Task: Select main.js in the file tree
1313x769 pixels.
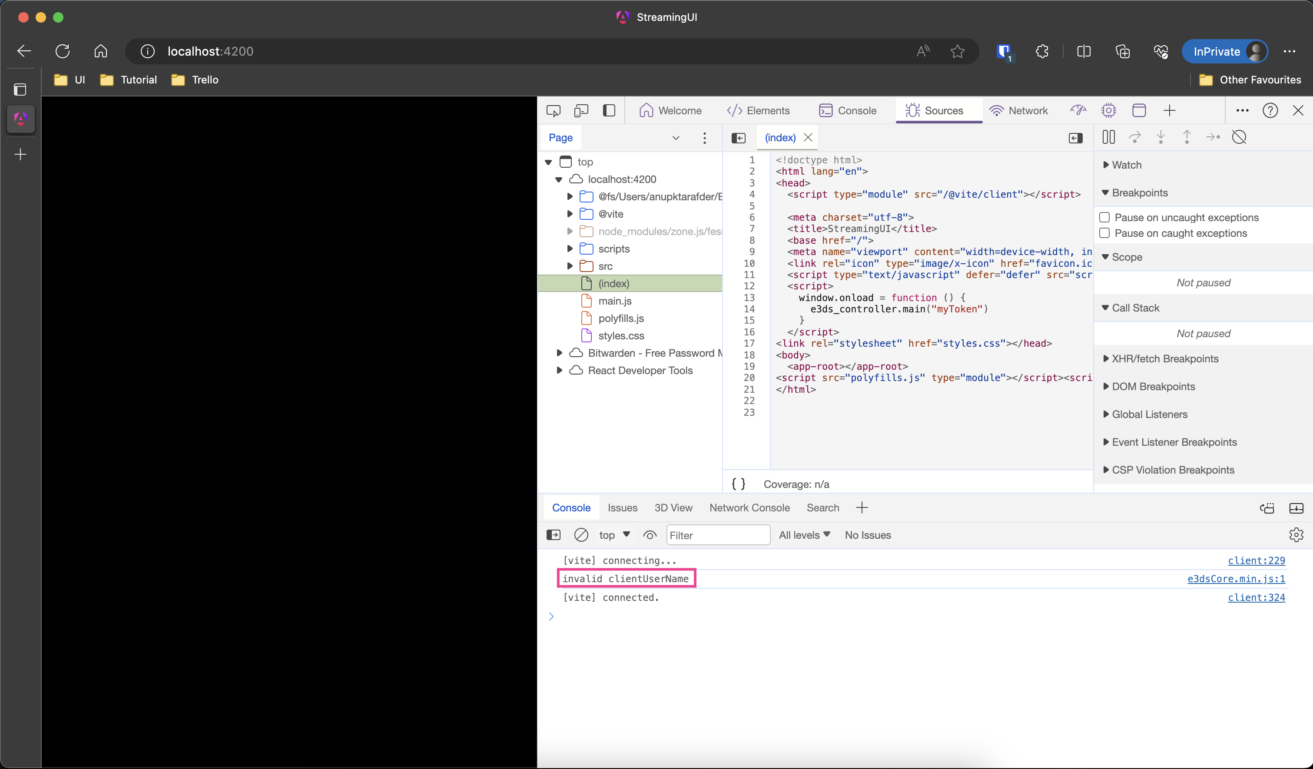Action: (615, 301)
